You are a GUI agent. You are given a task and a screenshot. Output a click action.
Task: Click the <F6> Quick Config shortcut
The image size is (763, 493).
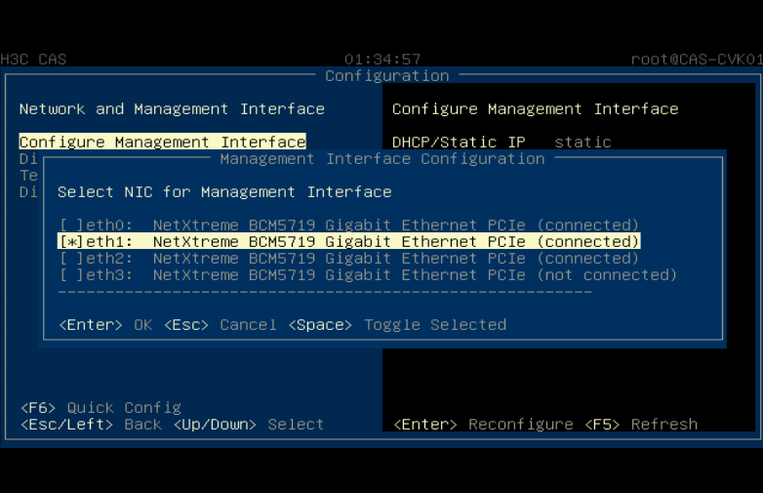tap(100, 407)
